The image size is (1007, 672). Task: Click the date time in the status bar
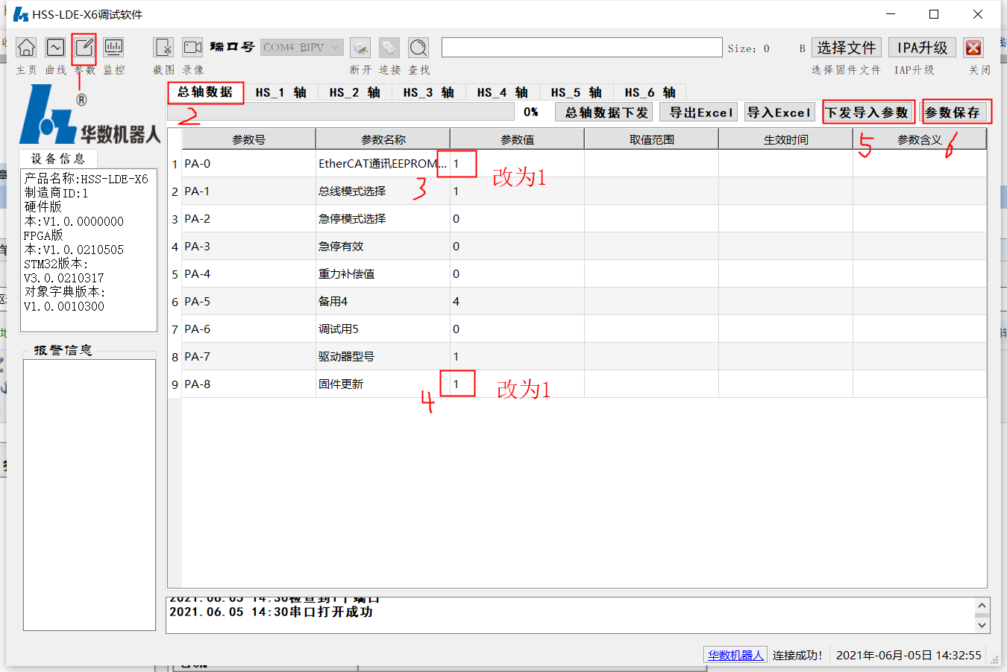point(909,656)
